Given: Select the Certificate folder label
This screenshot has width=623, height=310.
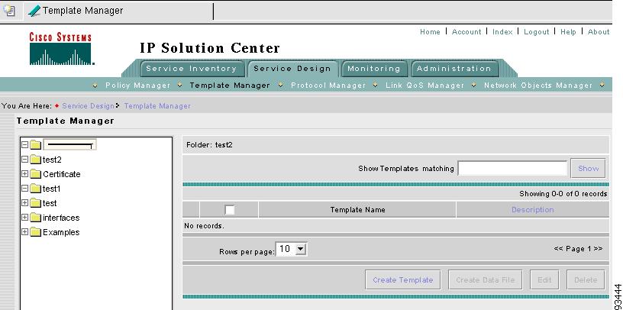Looking at the screenshot, I should click(x=62, y=174).
